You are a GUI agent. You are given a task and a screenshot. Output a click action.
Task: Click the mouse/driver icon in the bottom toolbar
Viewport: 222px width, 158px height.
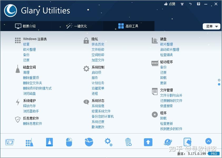(69, 142)
